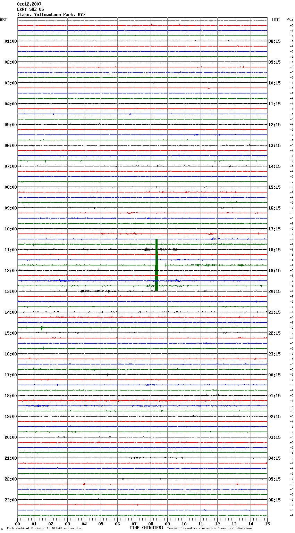This screenshot has height=533, width=295.
Task: Select the 12:00 MST time label
Action: point(11,271)
